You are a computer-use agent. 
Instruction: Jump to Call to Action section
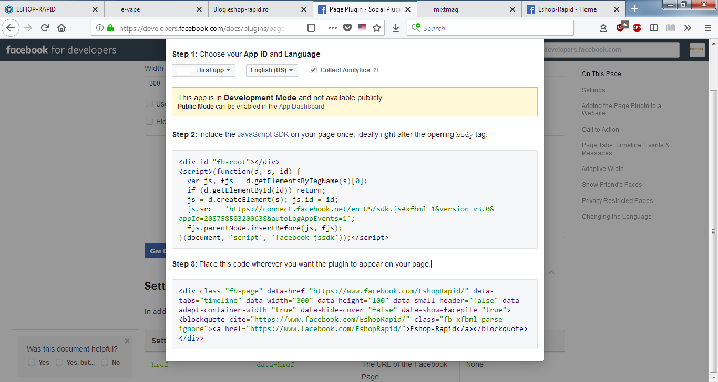600,130
